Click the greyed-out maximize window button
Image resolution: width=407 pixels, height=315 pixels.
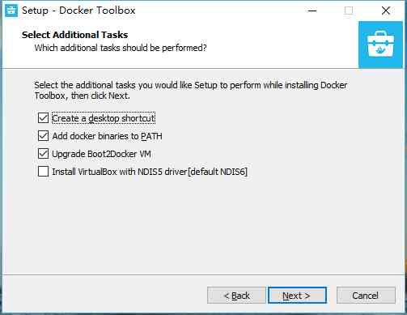(x=349, y=11)
